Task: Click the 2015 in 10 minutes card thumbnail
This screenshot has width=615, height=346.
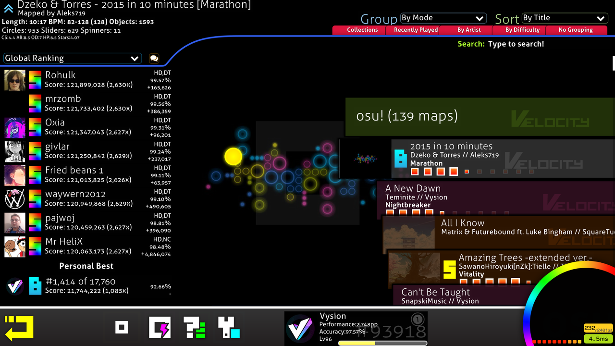Action: tap(366, 159)
